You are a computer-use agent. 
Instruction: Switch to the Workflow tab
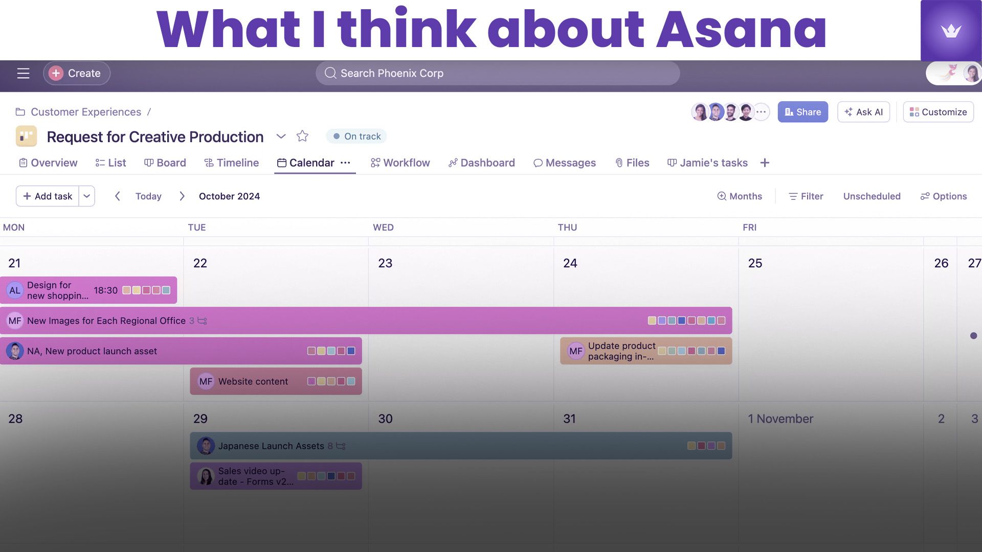click(x=400, y=163)
